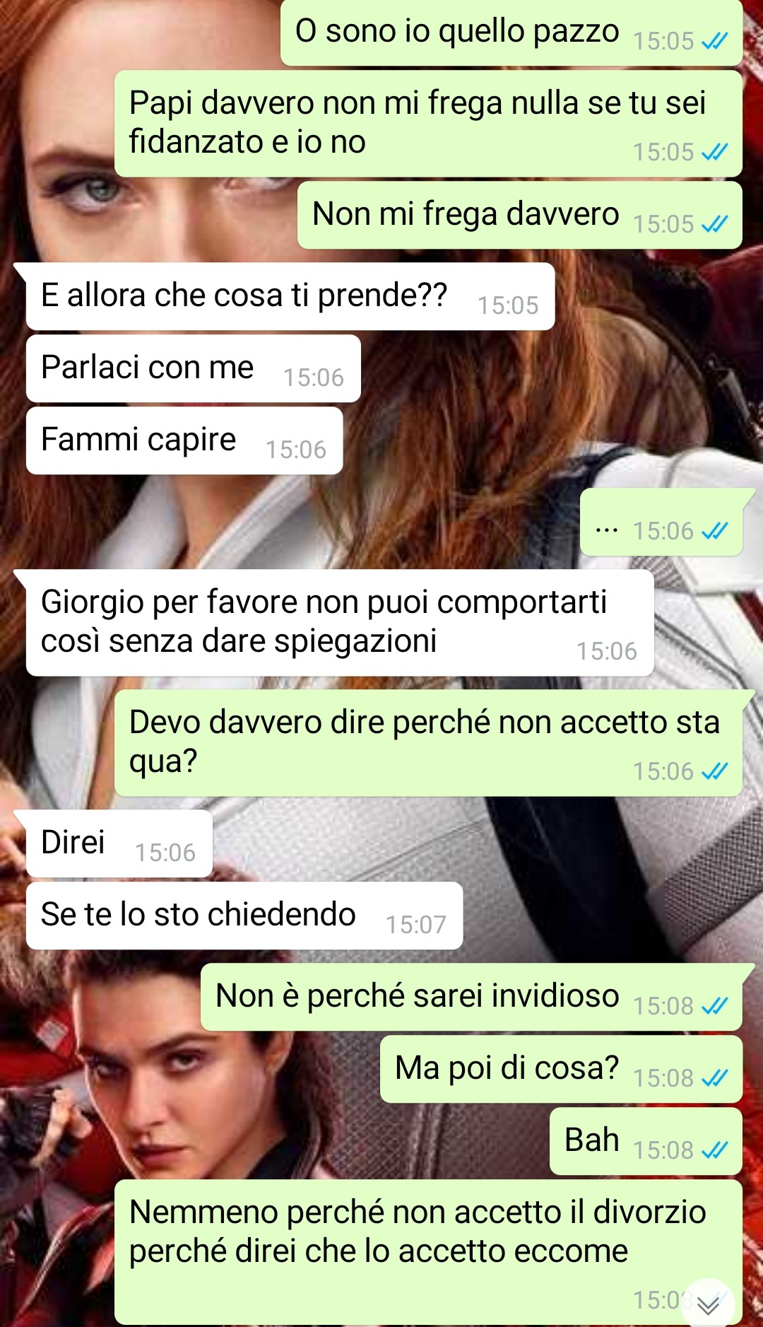This screenshot has width=763, height=1327.
Task: Select the 'E allora che cosa ti prende??' message
Action: pyautogui.click(x=290, y=296)
